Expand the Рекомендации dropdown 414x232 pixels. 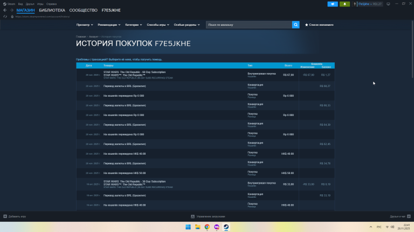109,25
